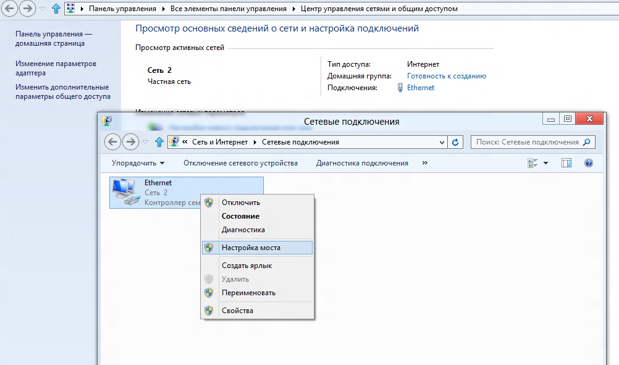
Task: Go up one level in Control Panel window
Action: [x=56, y=8]
